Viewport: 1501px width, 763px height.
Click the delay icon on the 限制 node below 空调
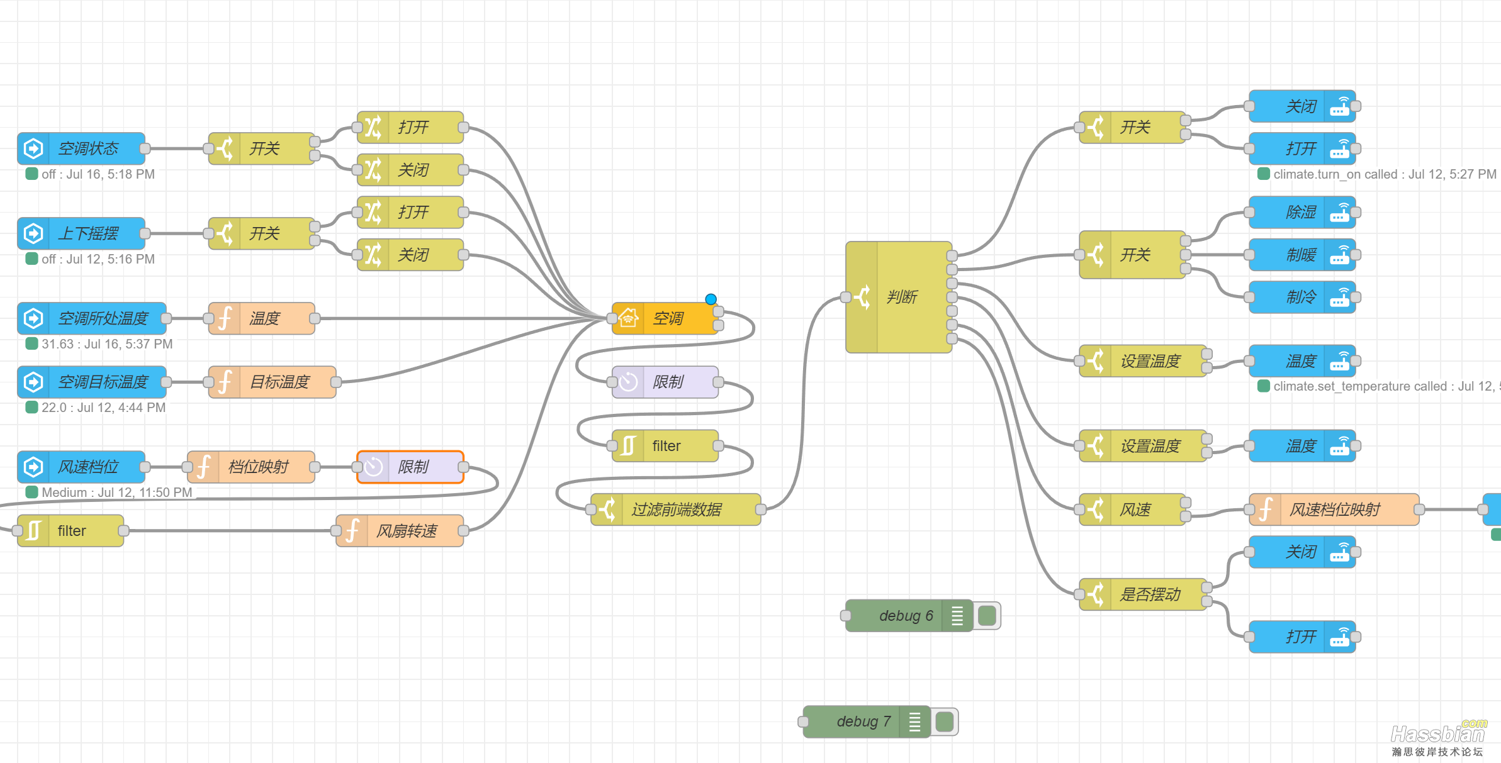pyautogui.click(x=628, y=382)
